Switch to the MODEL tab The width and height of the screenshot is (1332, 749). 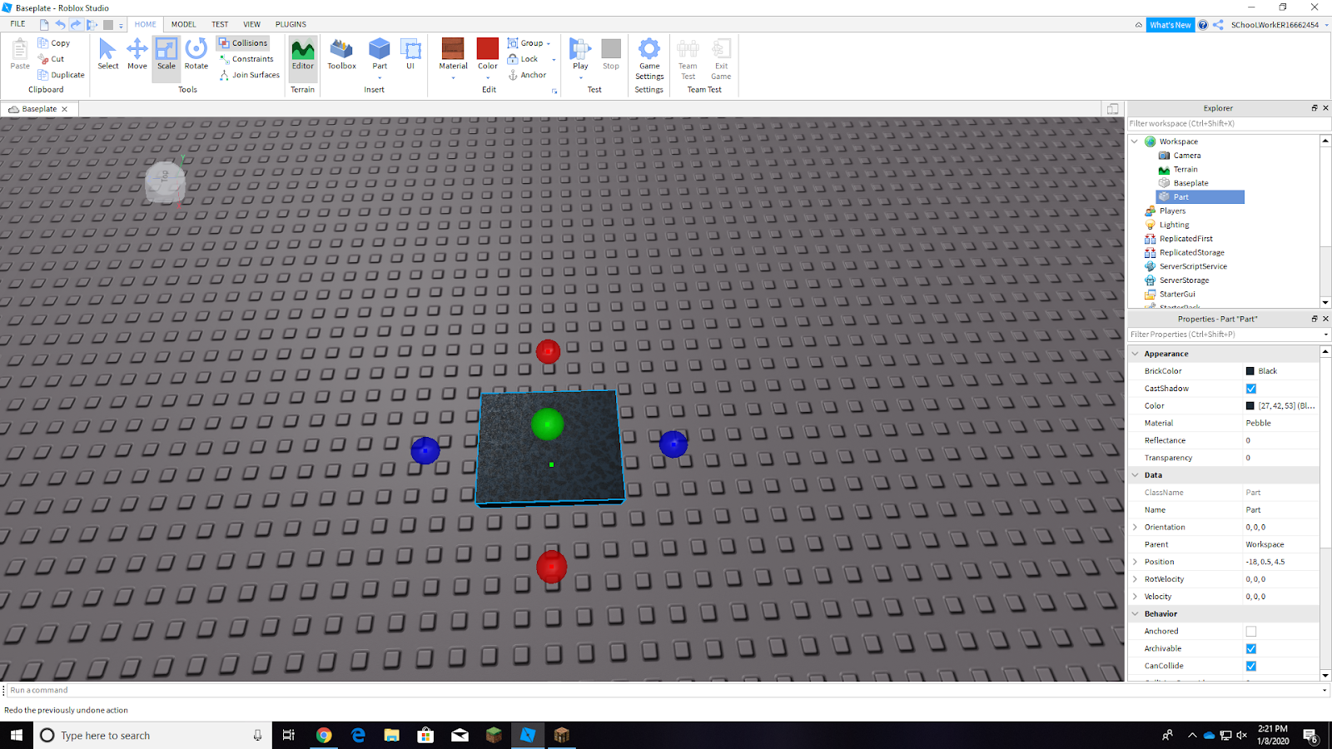pos(184,24)
